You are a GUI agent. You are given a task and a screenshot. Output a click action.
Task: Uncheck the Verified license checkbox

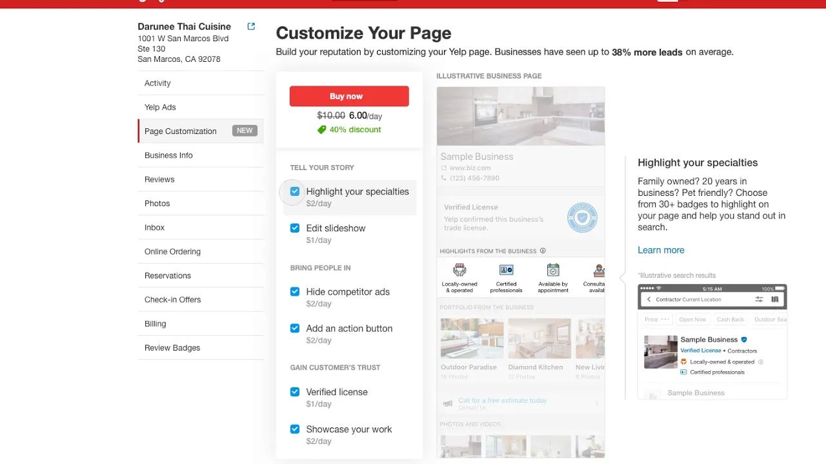click(295, 392)
